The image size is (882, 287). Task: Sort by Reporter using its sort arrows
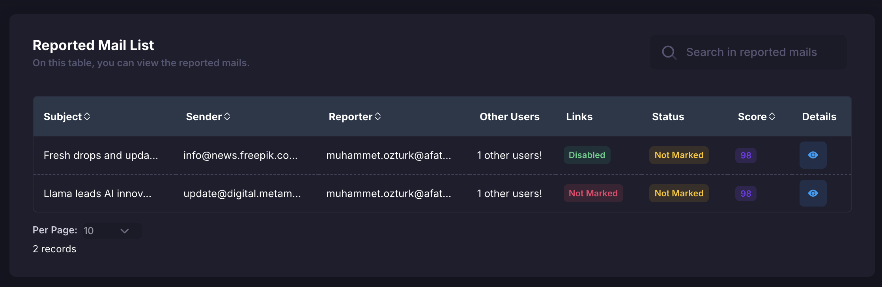pos(378,116)
